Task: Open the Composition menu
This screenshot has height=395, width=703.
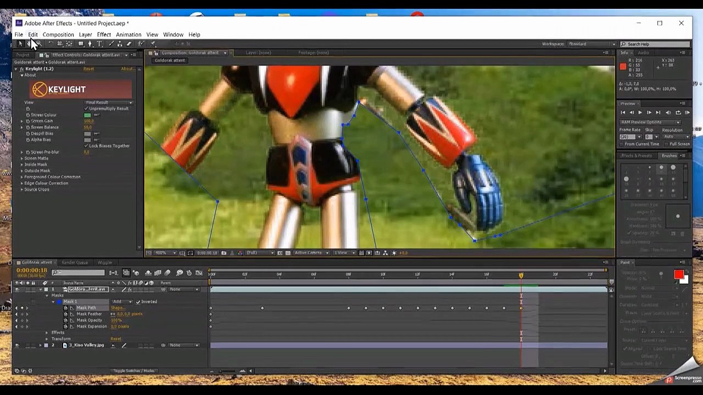Action: (x=58, y=35)
